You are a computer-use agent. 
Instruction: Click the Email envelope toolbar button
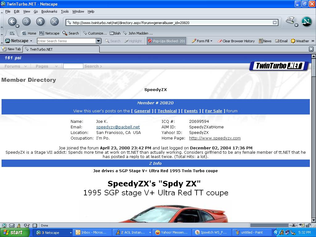[x=281, y=41]
